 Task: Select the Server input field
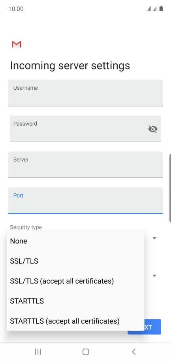point(85,165)
